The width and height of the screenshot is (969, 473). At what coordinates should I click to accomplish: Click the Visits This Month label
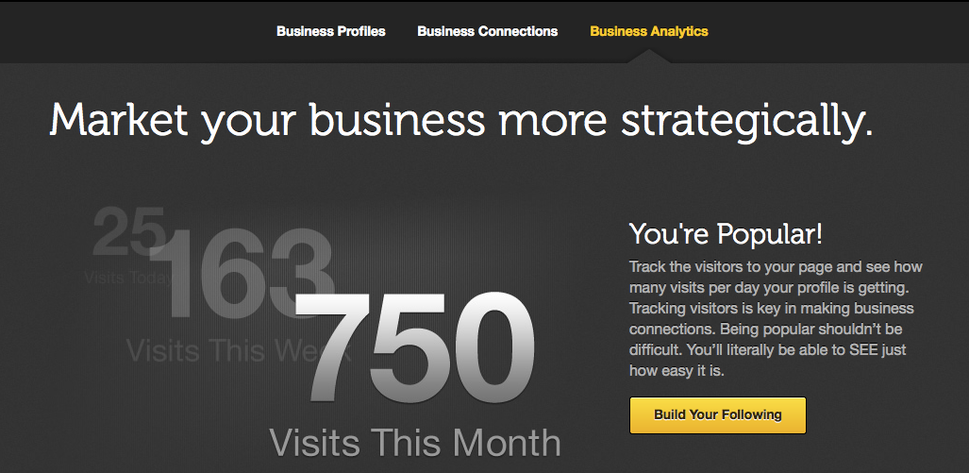[415, 442]
